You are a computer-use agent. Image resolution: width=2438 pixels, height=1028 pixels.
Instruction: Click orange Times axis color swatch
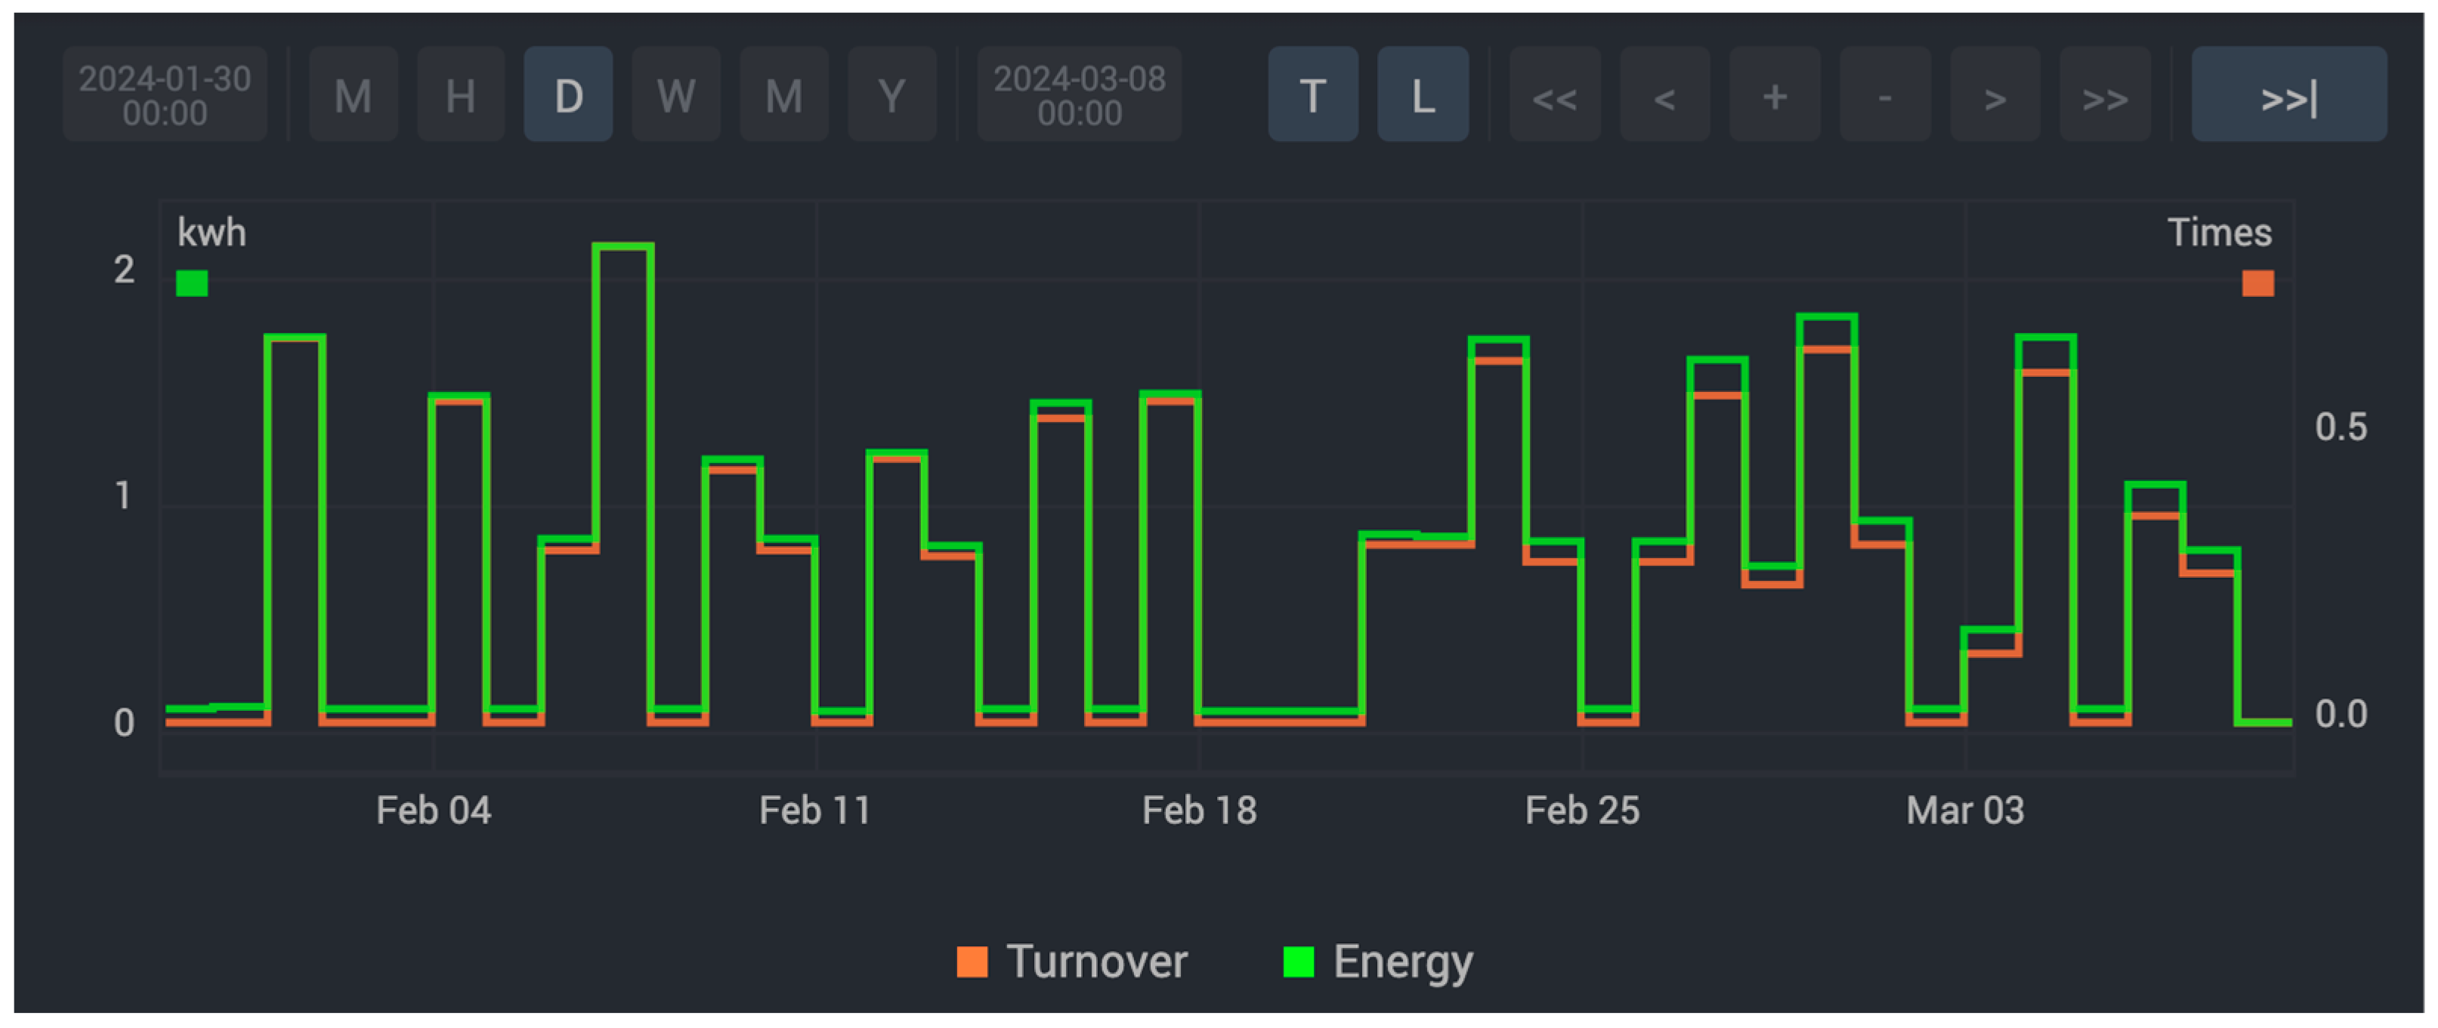(2257, 283)
